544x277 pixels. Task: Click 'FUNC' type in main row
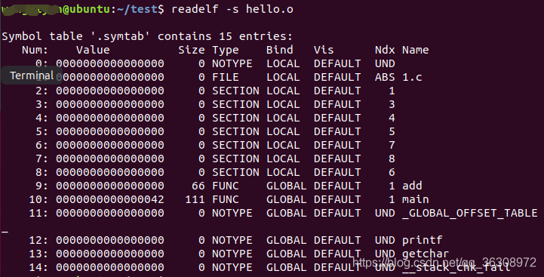[x=226, y=199]
